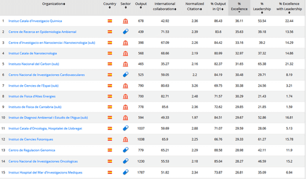
Task: Click the government sector icon for Institut de Ciencies Fotoniques
Action: pyautogui.click(x=125, y=139)
